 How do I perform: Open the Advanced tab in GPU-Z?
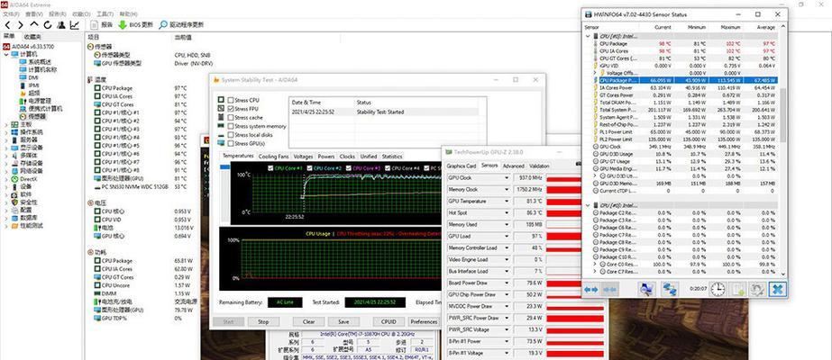click(513, 166)
